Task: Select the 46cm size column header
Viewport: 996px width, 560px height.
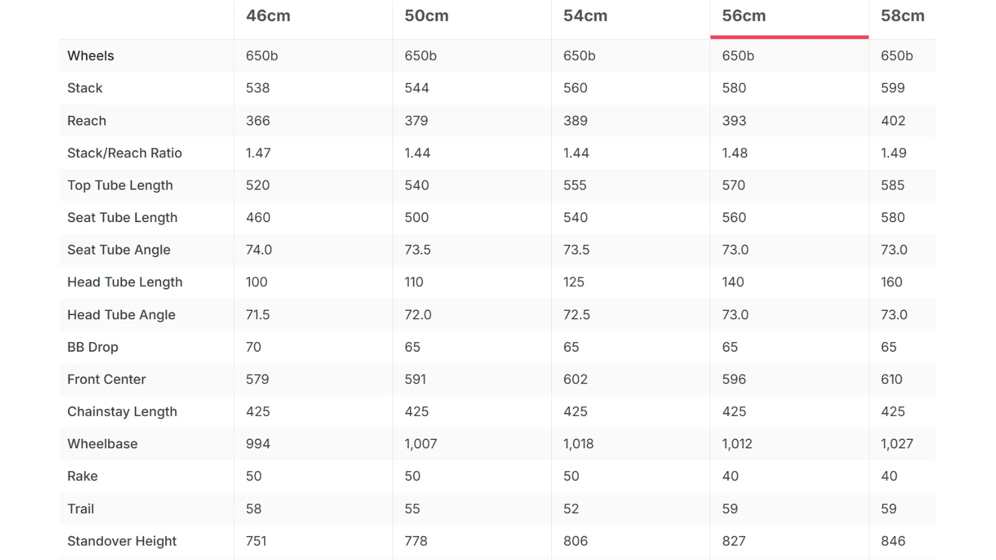Action: click(268, 16)
